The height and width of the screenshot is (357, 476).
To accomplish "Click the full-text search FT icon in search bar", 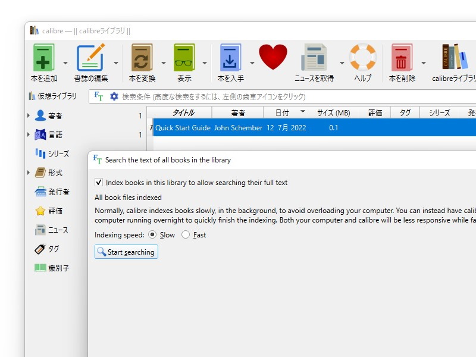I will point(99,96).
